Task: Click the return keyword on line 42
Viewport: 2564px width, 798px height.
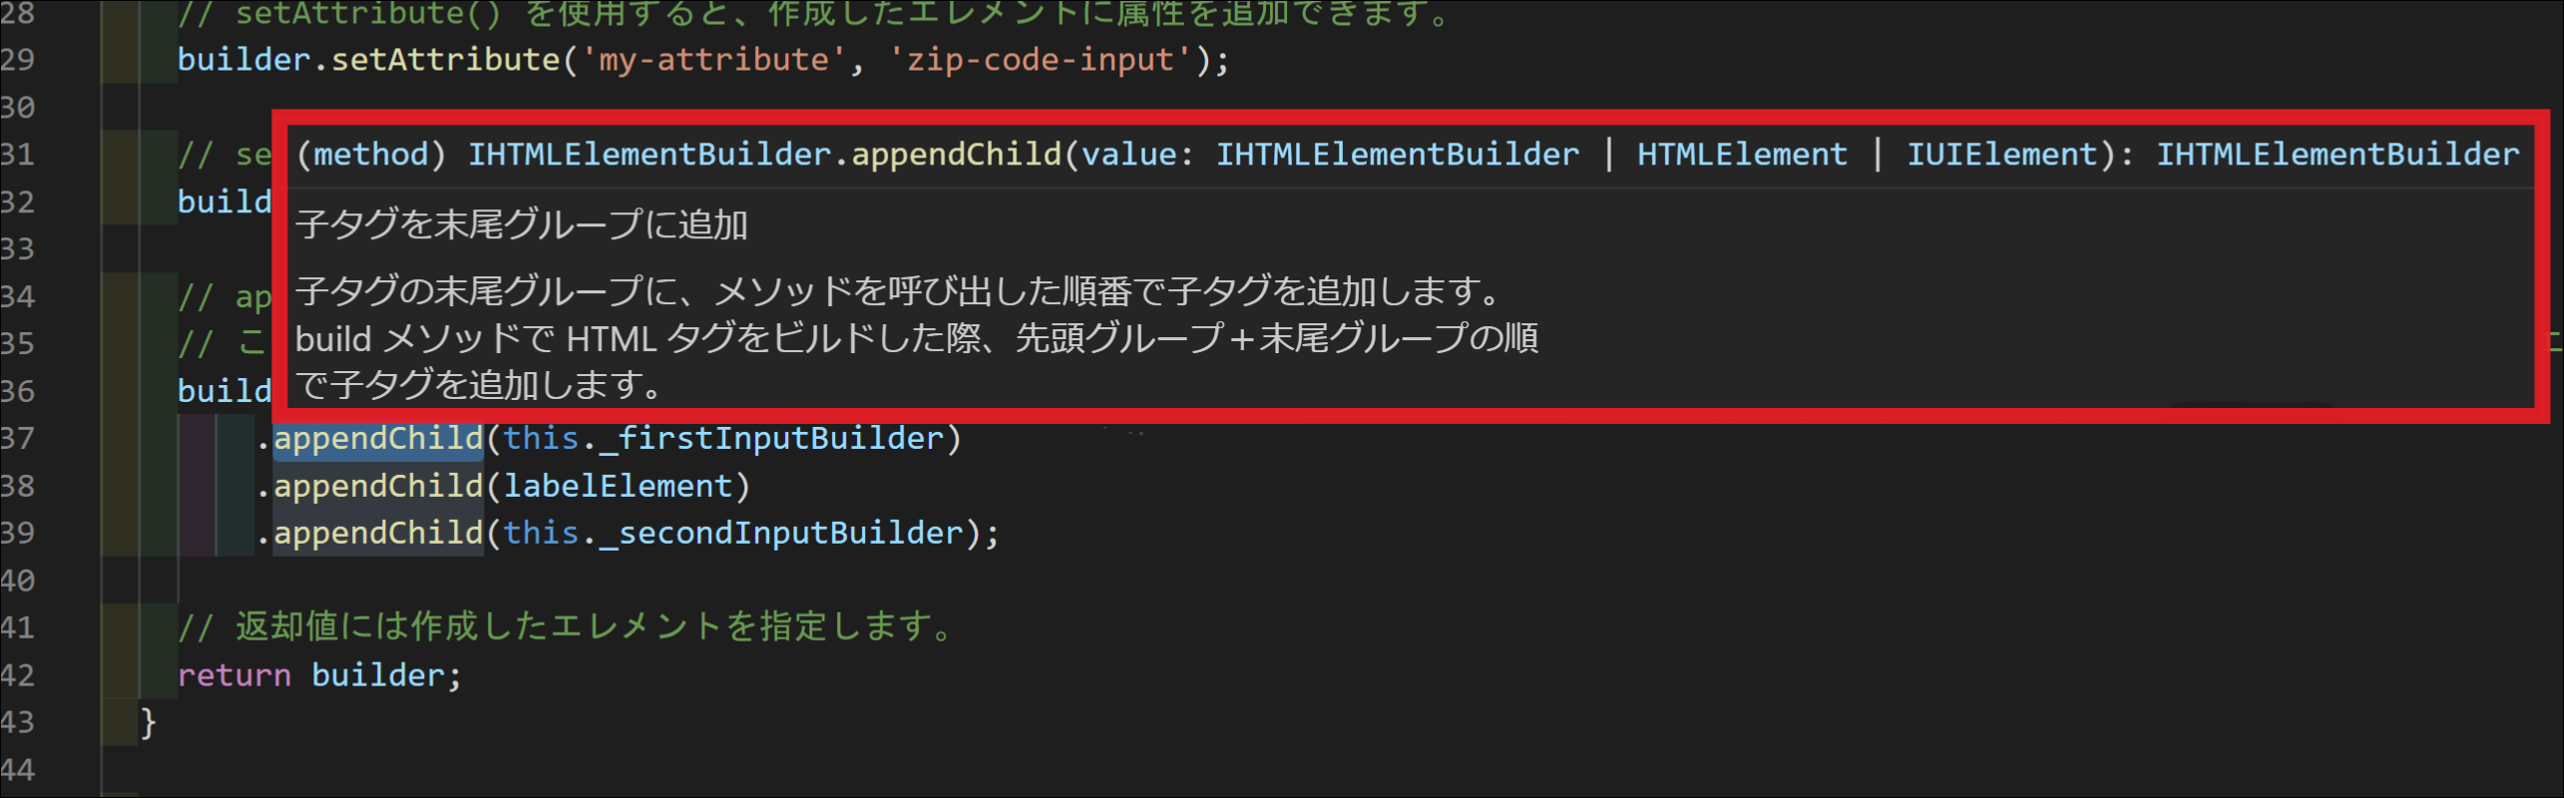Action: (234, 675)
